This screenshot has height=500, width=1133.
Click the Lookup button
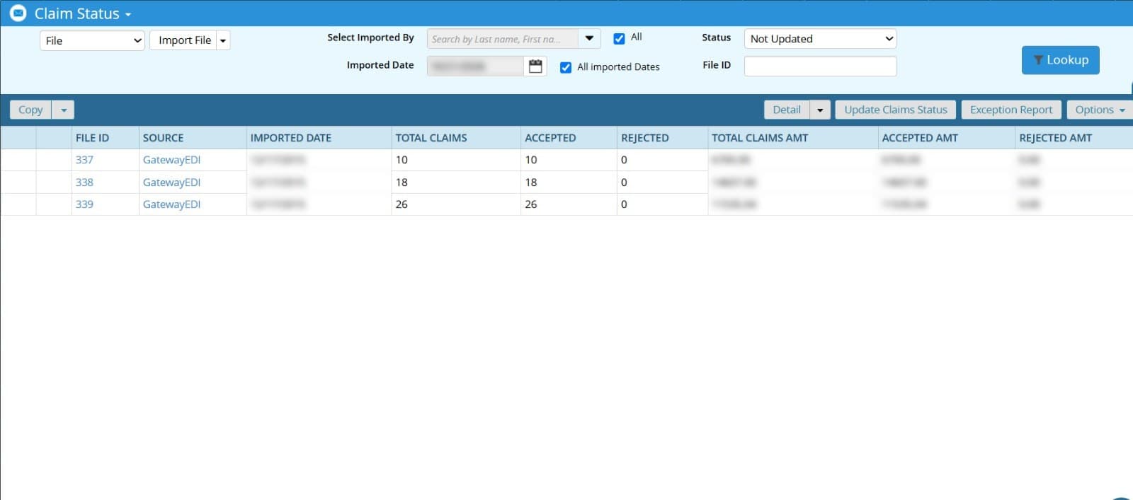click(1060, 60)
